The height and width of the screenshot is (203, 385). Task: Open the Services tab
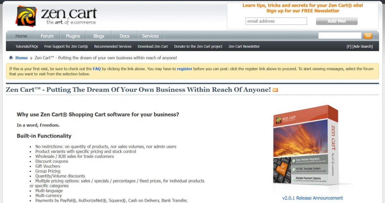pos(150,36)
